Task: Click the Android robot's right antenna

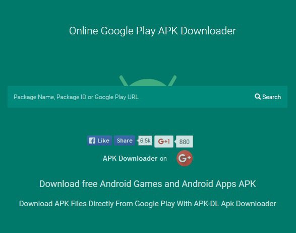Action: 172,81
